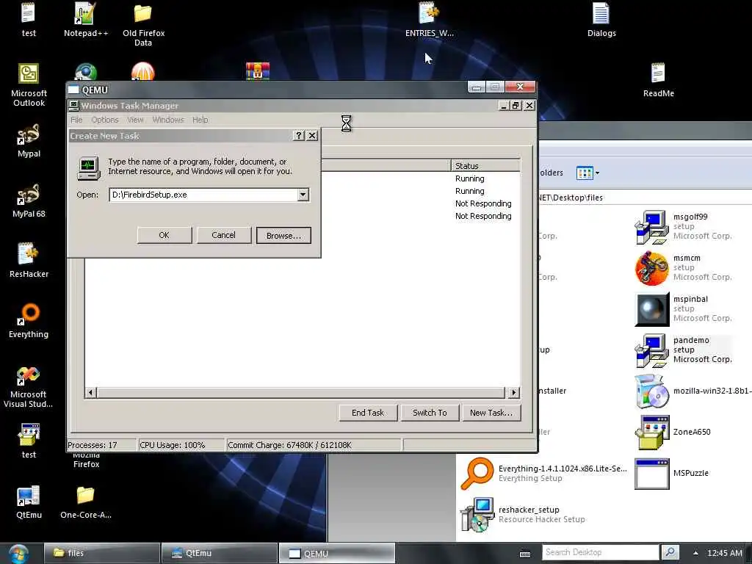Image resolution: width=752 pixels, height=564 pixels.
Task: Open Task Manager Options menu
Action: point(104,120)
